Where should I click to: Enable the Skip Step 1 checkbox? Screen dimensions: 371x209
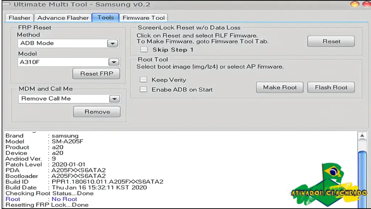(x=144, y=49)
